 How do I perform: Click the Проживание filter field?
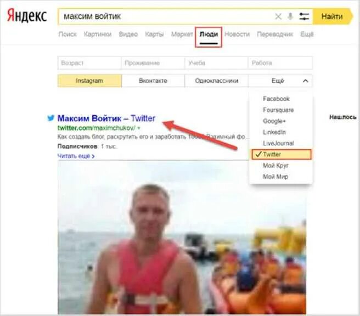[x=153, y=63]
